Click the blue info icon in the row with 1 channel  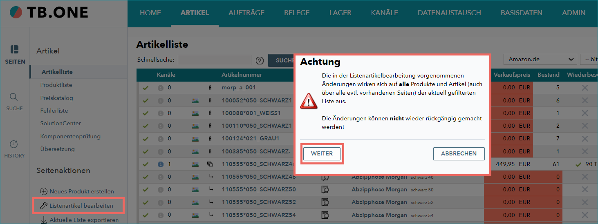161,164
